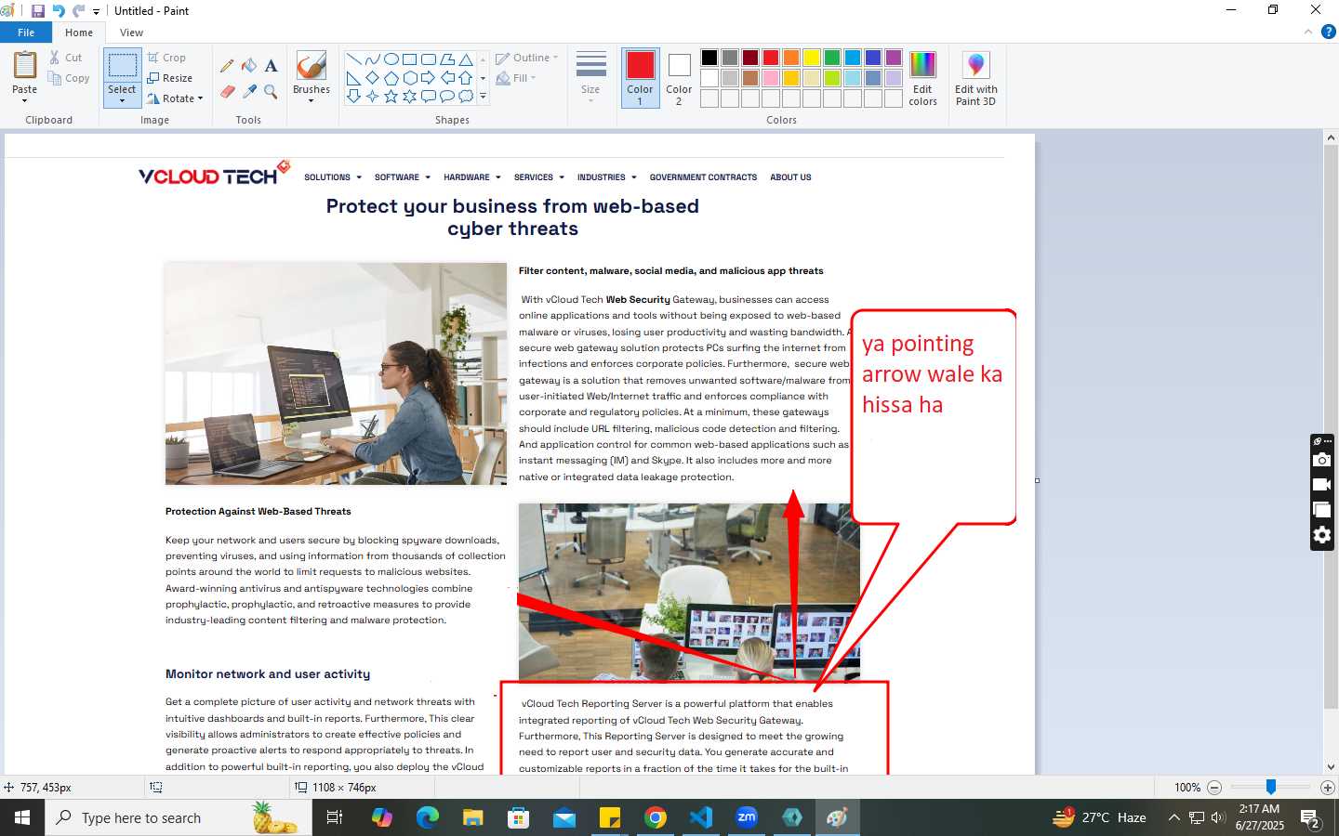This screenshot has height=836, width=1339.
Task: Activate the Eraser tool
Action: (x=227, y=91)
